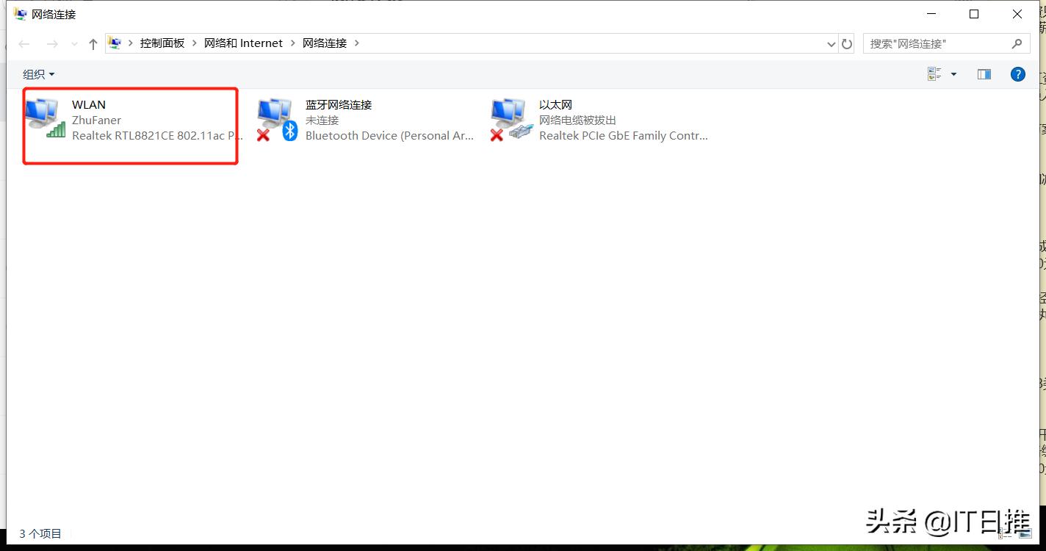This screenshot has width=1046, height=551.
Task: Refresh the page with the refresh icon
Action: click(846, 43)
